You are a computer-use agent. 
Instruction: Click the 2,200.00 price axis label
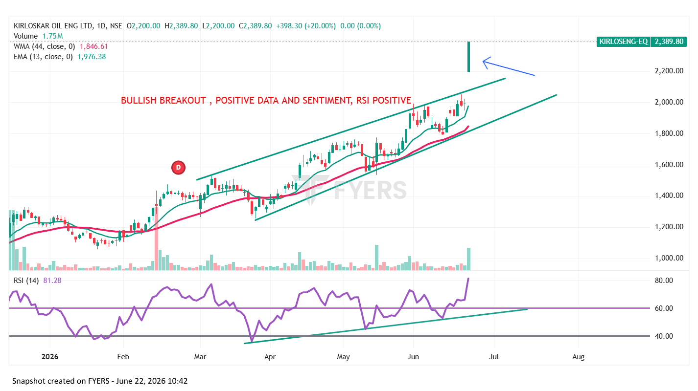coord(669,71)
